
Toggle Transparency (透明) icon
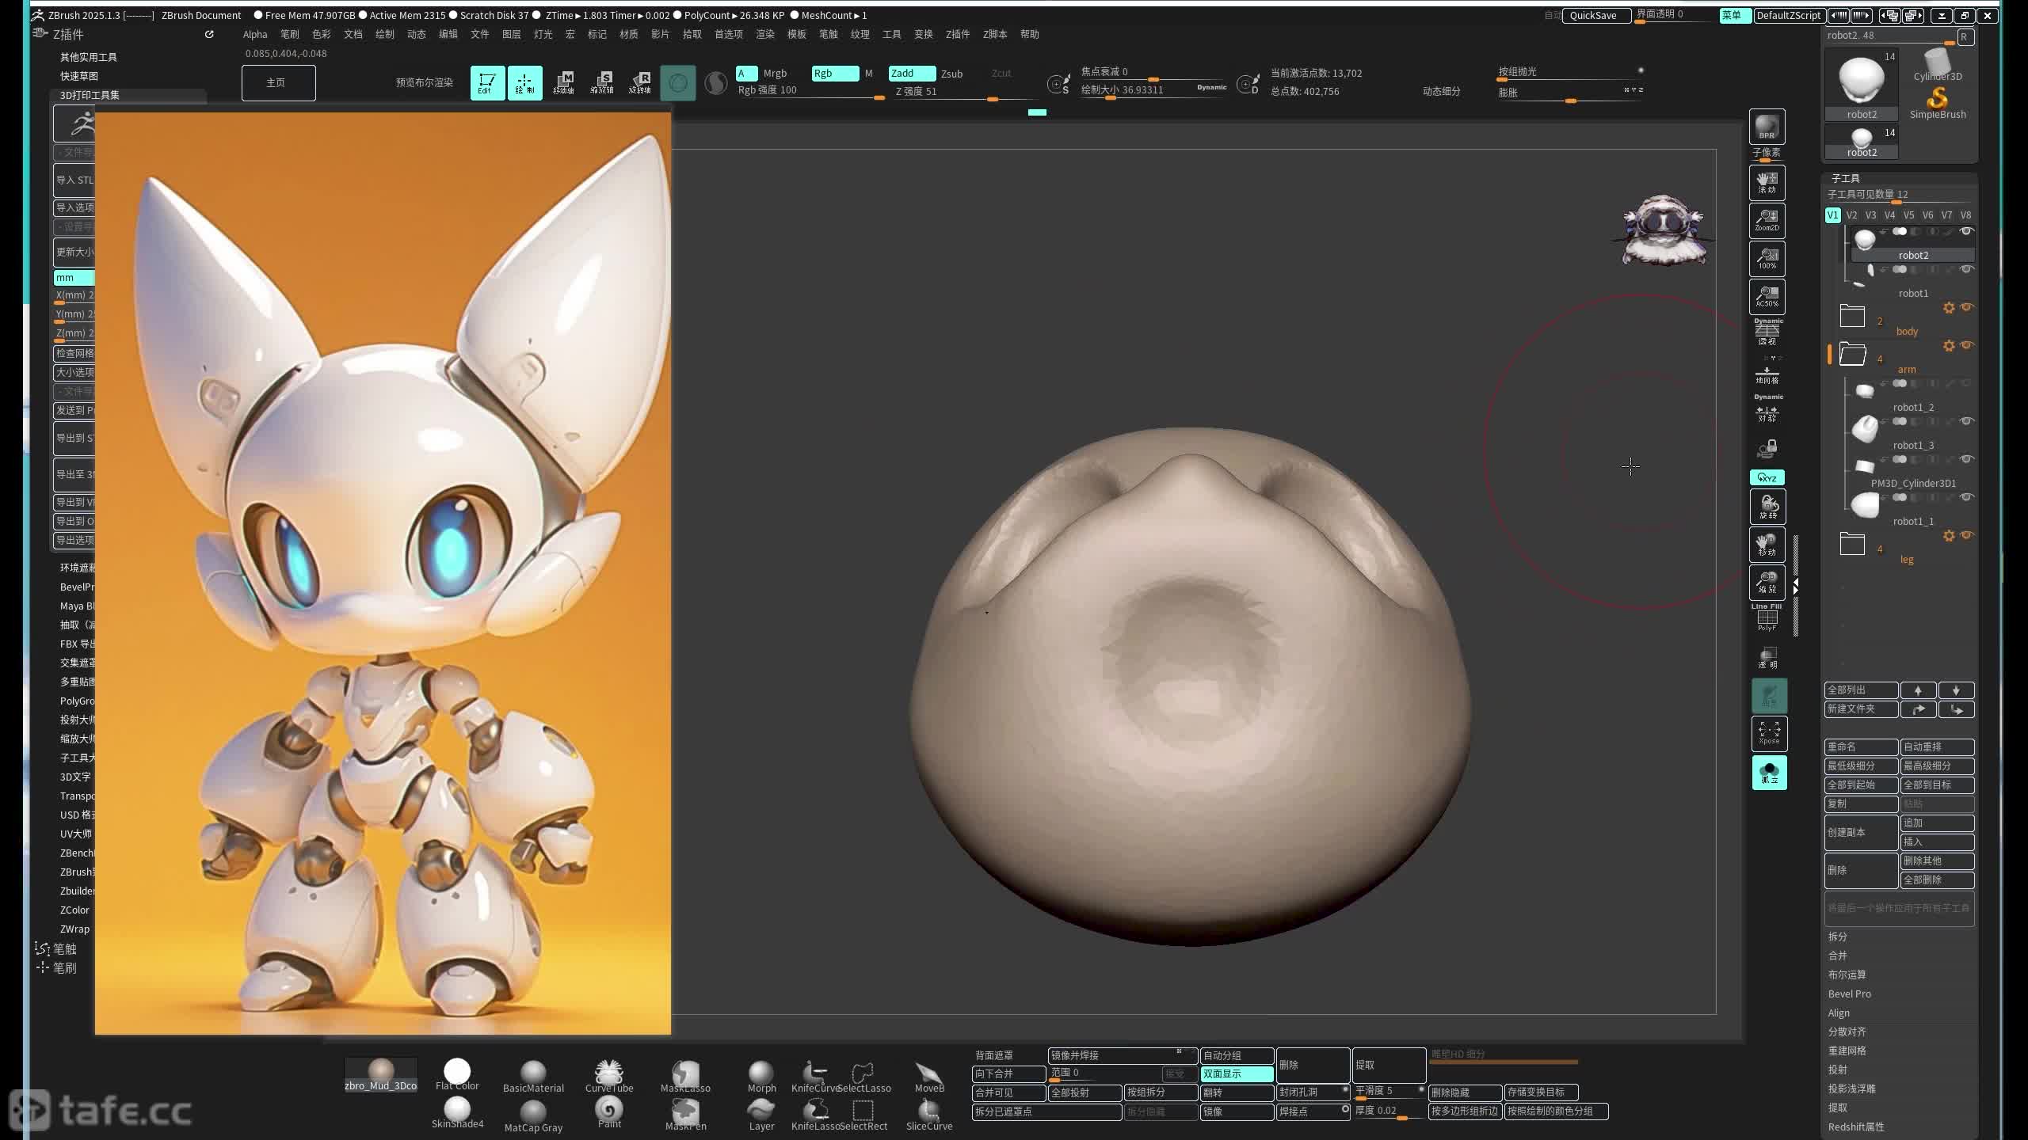click(x=1767, y=657)
